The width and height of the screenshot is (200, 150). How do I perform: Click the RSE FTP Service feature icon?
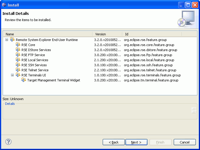[18, 55]
